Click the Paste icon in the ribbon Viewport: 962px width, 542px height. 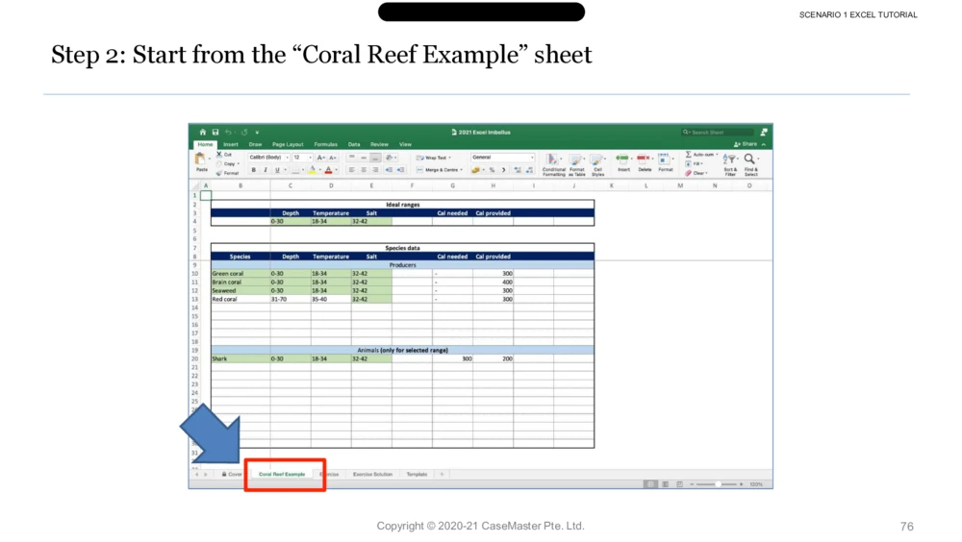201,160
